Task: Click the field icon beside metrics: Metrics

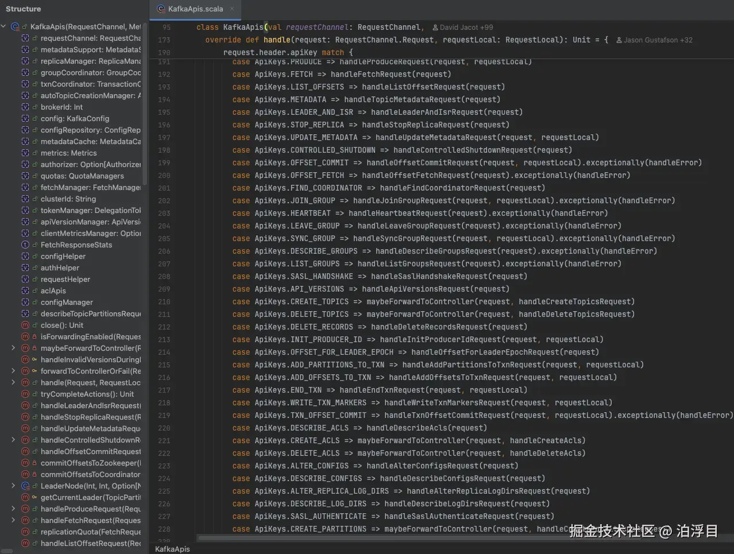Action: point(25,153)
